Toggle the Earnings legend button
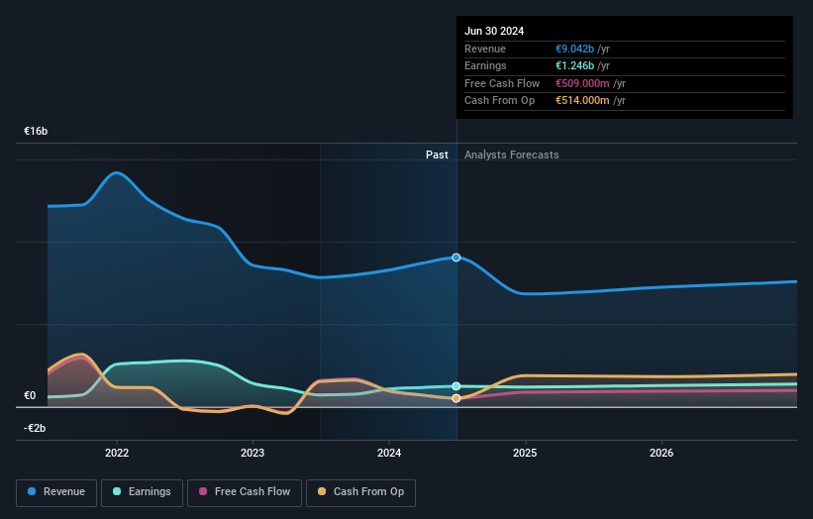Image resolution: width=813 pixels, height=519 pixels. point(142,492)
